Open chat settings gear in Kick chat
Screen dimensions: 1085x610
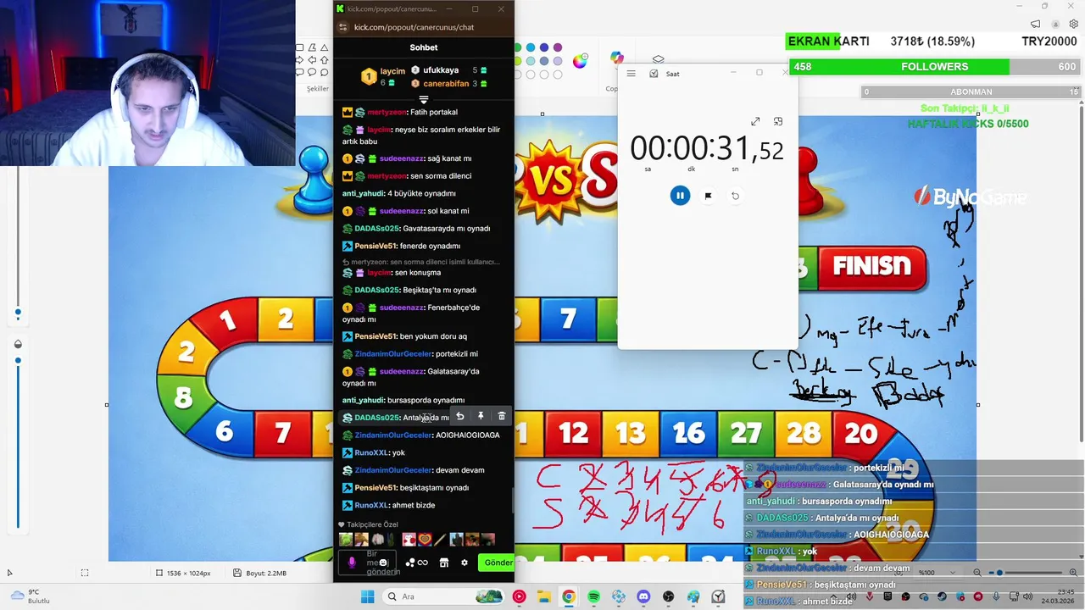(464, 563)
